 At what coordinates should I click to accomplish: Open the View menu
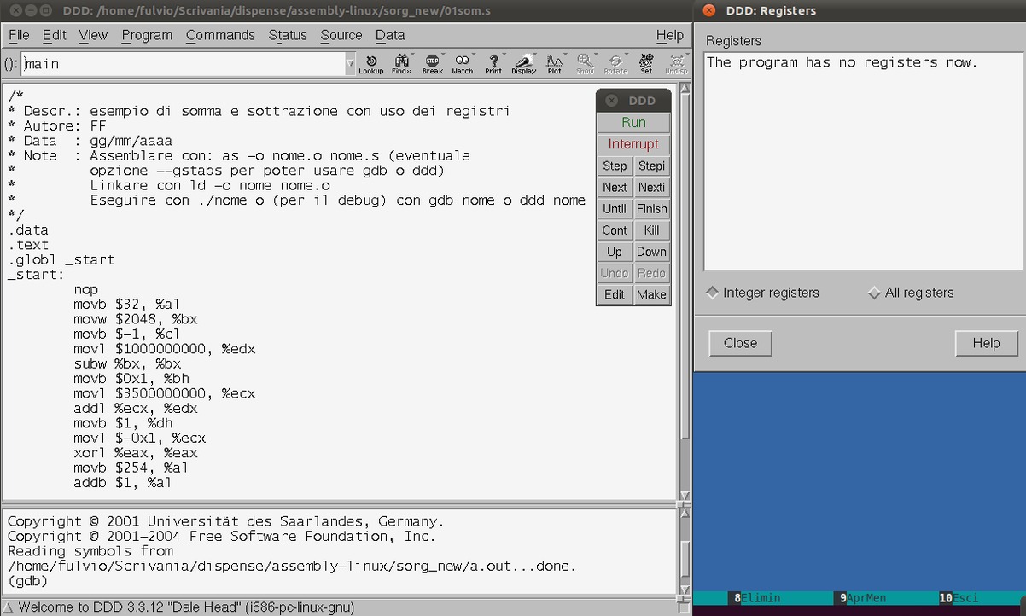(93, 35)
